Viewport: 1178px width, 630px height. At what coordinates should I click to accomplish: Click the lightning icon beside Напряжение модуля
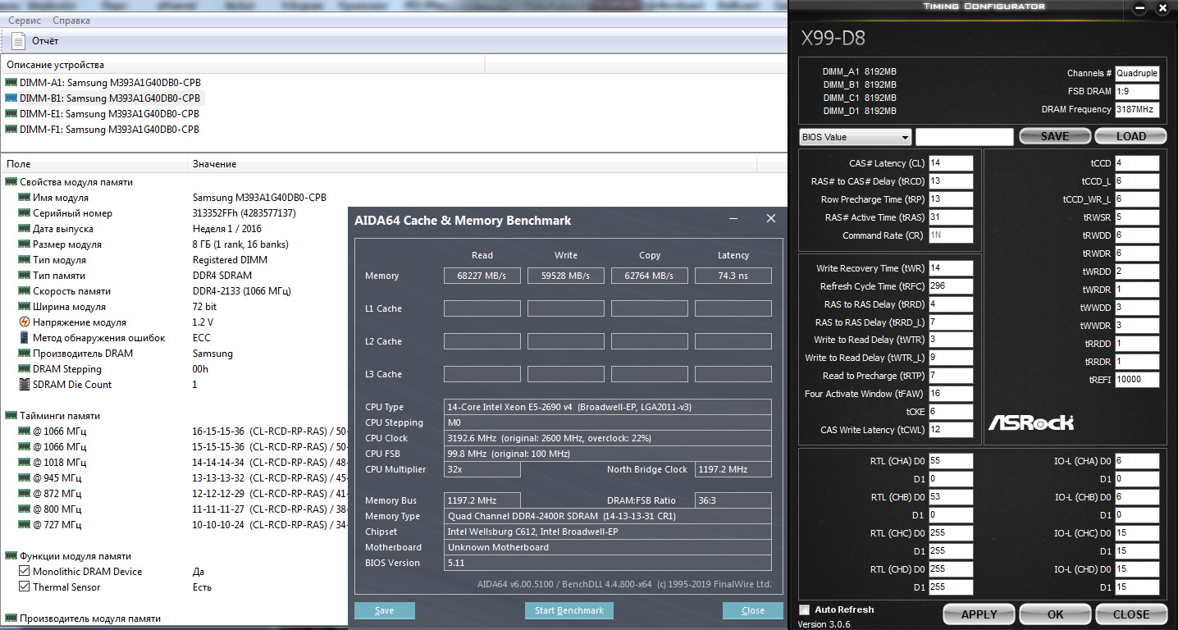[x=25, y=322]
